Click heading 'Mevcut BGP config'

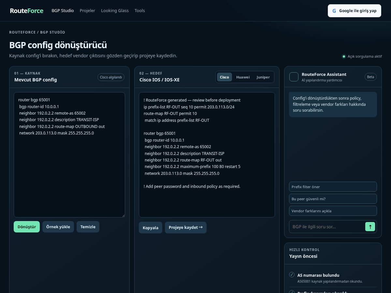click(36, 80)
